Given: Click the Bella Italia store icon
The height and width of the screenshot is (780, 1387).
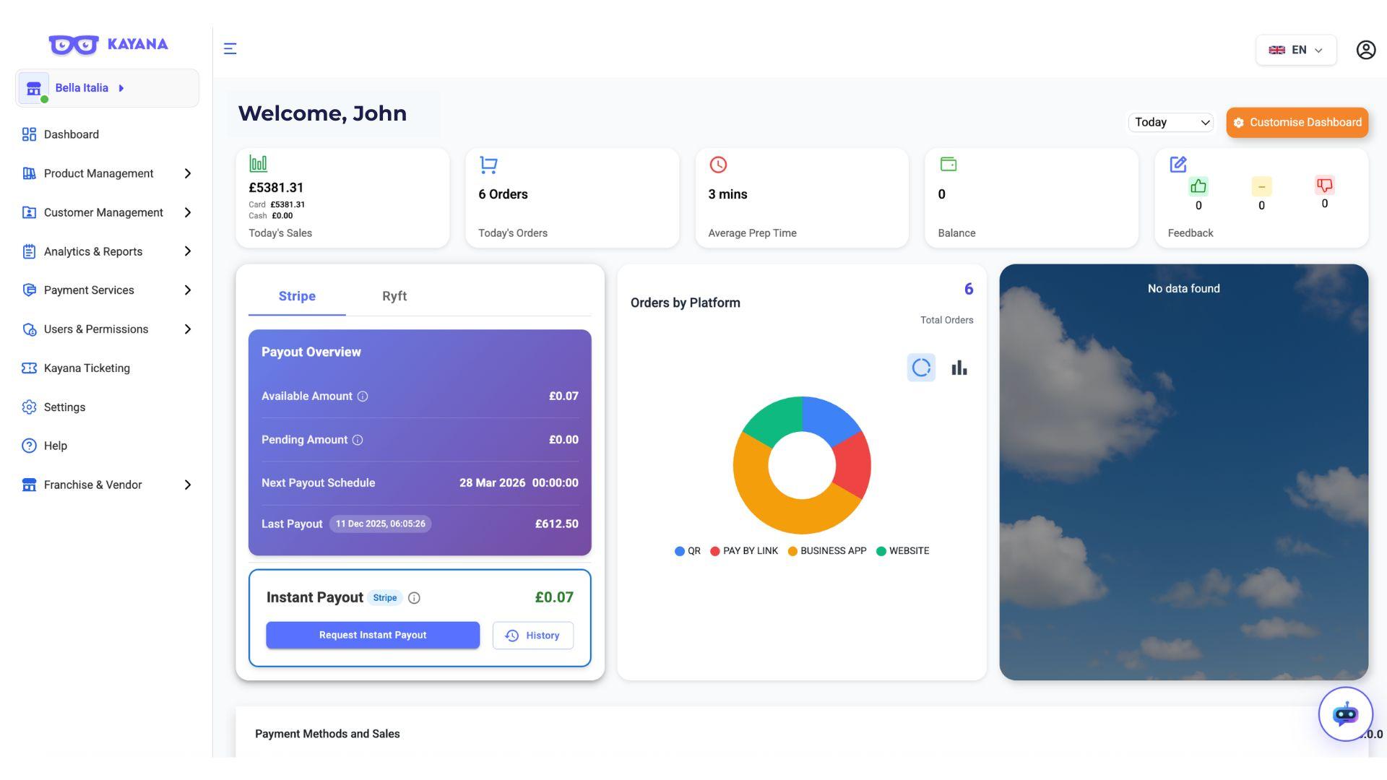Looking at the screenshot, I should coord(33,88).
